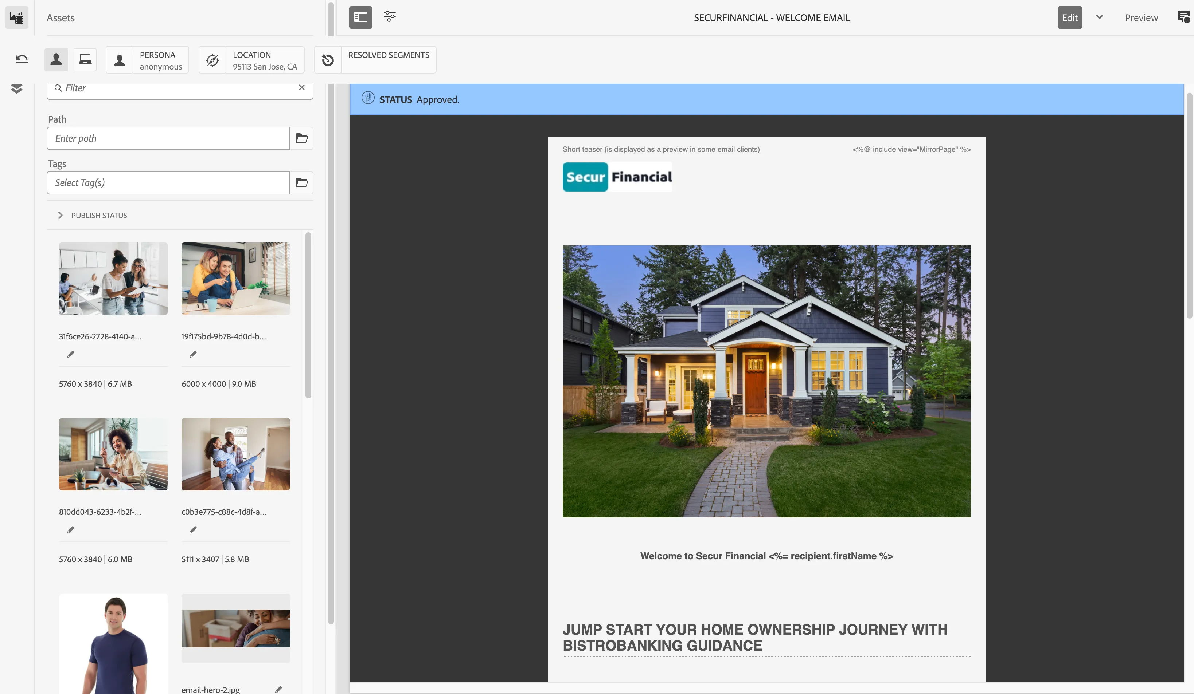1194x694 pixels.
Task: Click the undo arrow icon
Action: (22, 59)
